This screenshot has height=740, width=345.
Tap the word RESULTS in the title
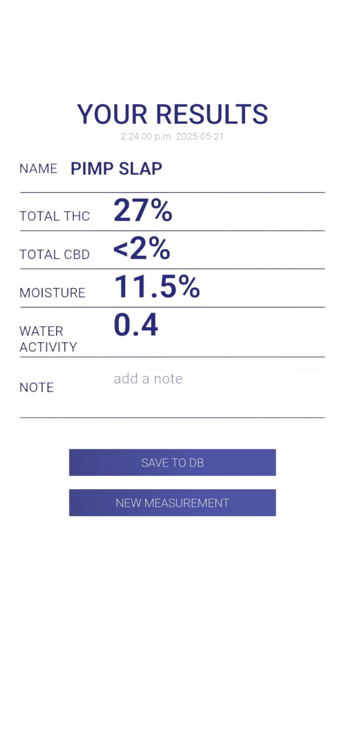[x=212, y=114]
